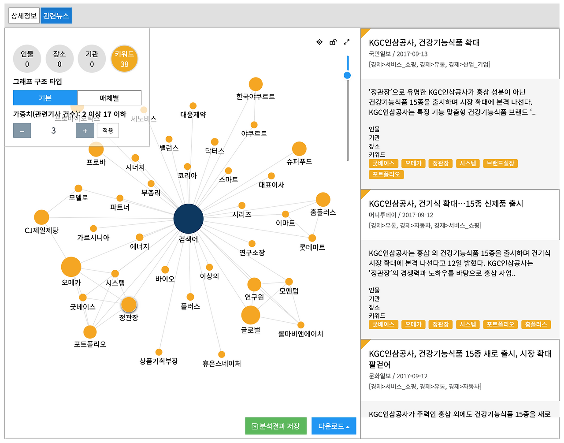The image size is (564, 443).
Task: Switch to the 관련뉴스 tab
Action: coord(56,15)
